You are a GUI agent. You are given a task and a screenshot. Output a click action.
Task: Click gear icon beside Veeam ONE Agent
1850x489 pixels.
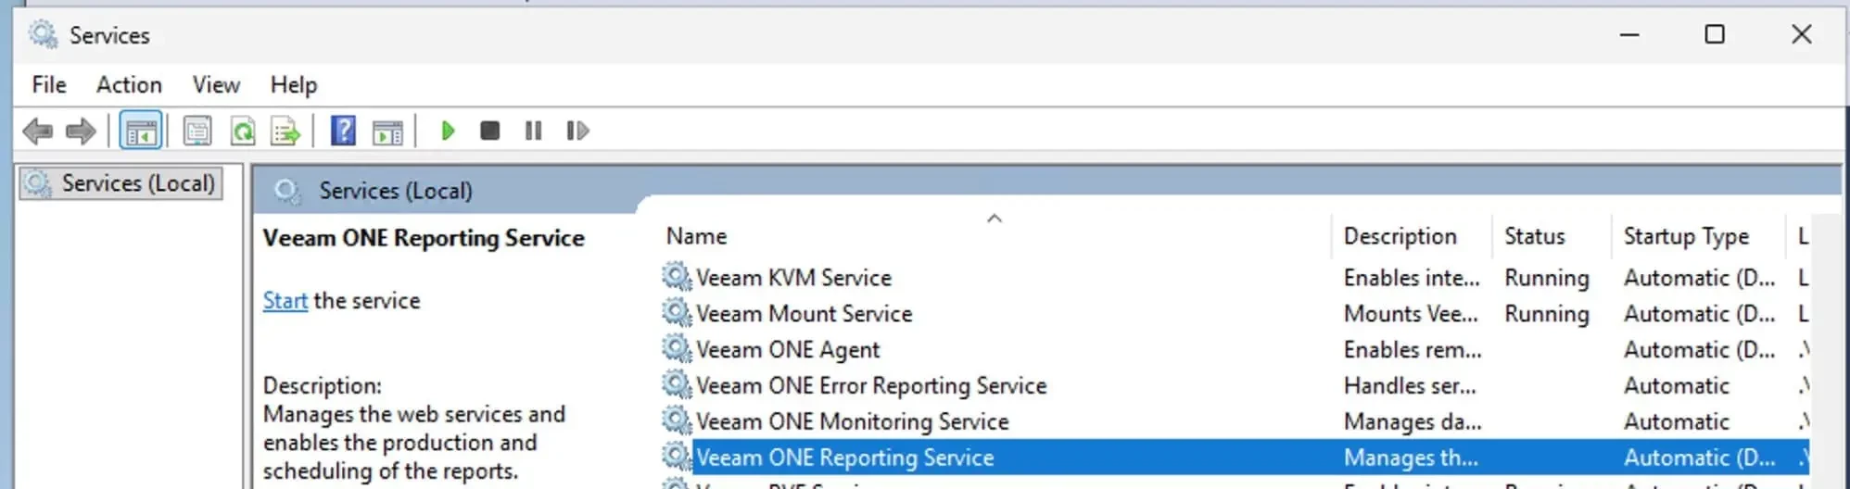677,349
